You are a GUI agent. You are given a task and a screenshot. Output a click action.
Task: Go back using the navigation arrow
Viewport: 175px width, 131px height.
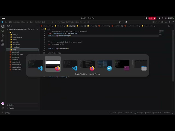(x=52, y=22)
